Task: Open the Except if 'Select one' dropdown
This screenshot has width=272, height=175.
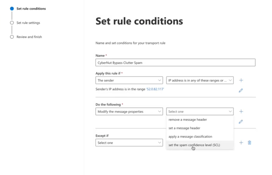Action: coord(129,143)
